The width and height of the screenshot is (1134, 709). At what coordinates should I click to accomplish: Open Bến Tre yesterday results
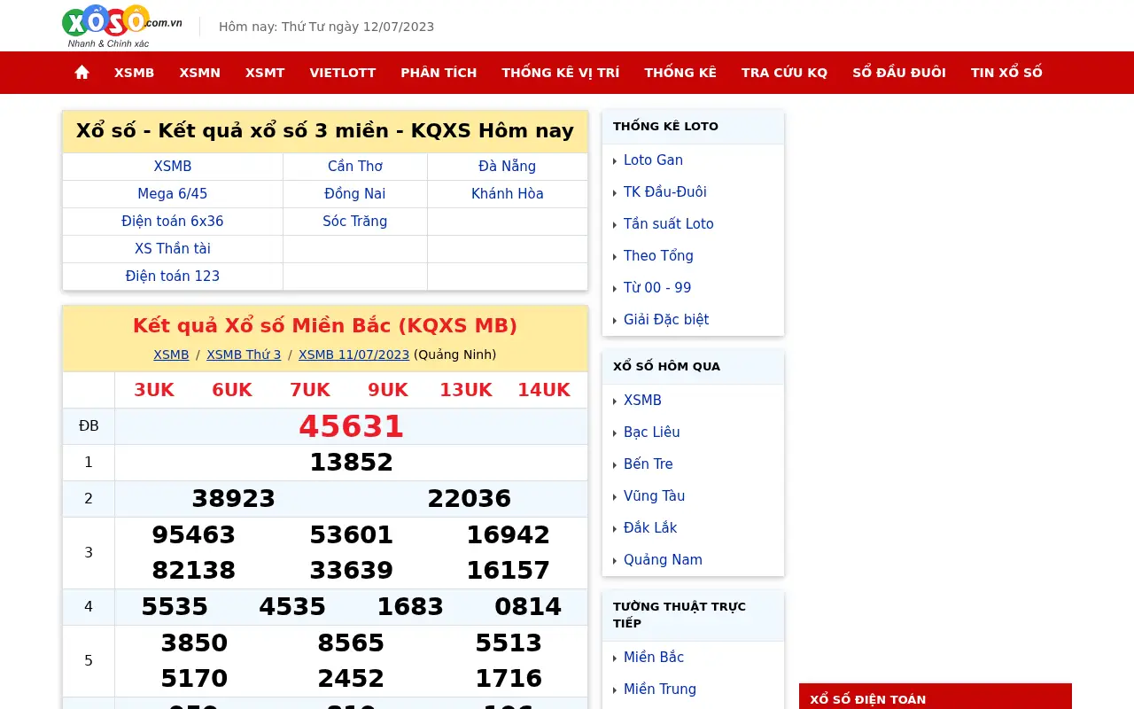pos(649,464)
